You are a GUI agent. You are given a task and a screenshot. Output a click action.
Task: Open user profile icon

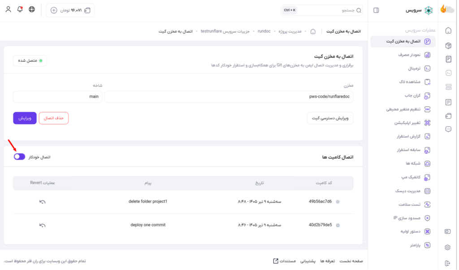(x=8, y=9)
